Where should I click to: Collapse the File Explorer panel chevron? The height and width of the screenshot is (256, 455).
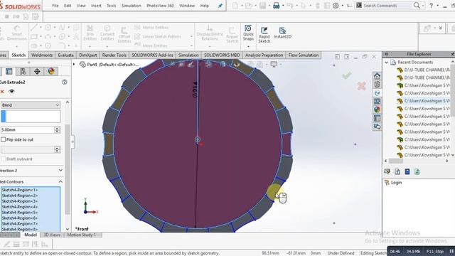coord(387,54)
